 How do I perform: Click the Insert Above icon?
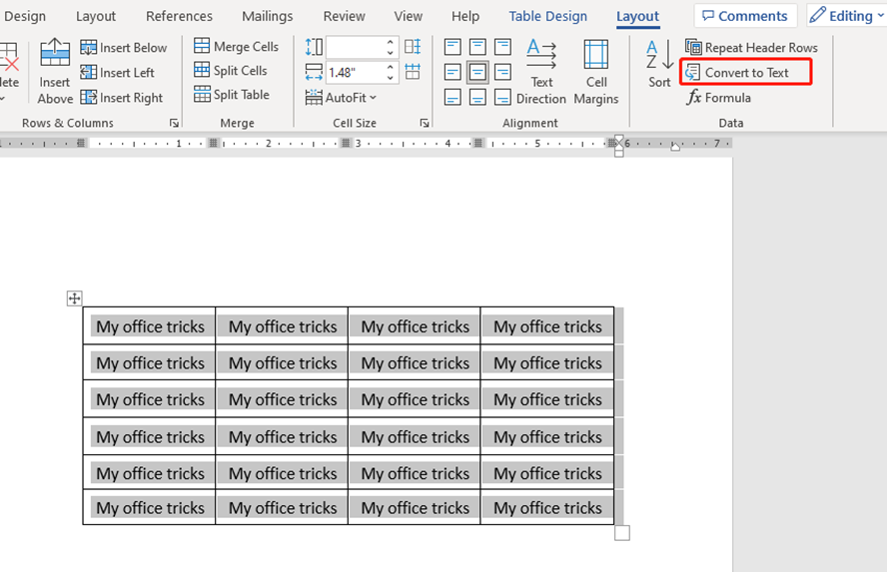(55, 54)
